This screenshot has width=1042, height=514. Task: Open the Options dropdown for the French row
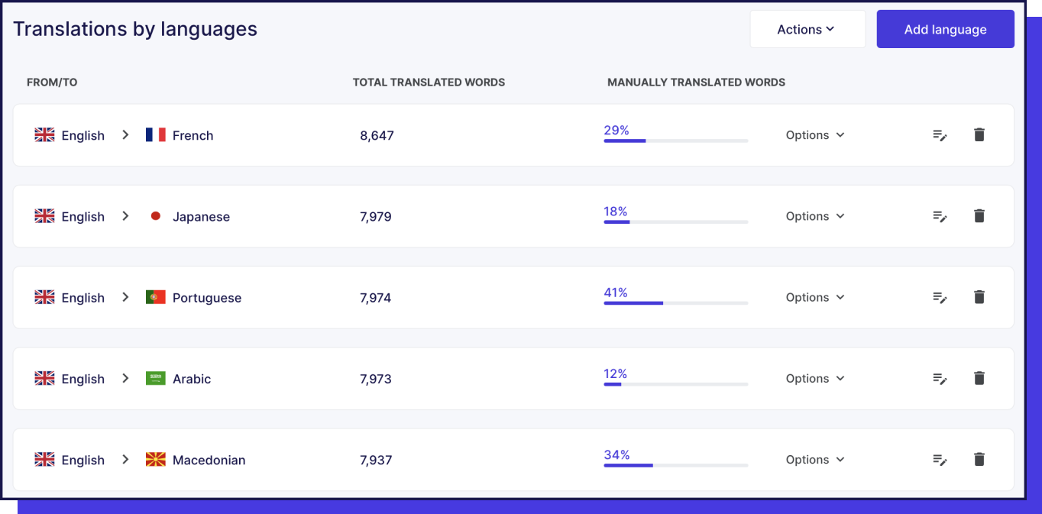814,134
